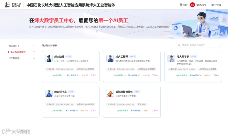Click the v1.0.6 badge on 长城运维智能体
Image resolution: width=228 pixels, height=136 pixels.
point(137,92)
